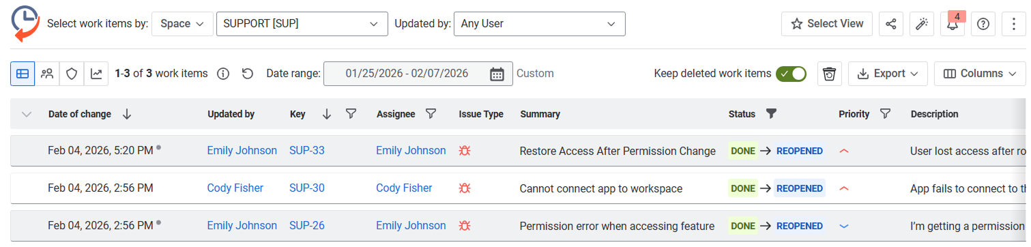Open Cody Fisher updater link for SUP-30

[x=235, y=188]
